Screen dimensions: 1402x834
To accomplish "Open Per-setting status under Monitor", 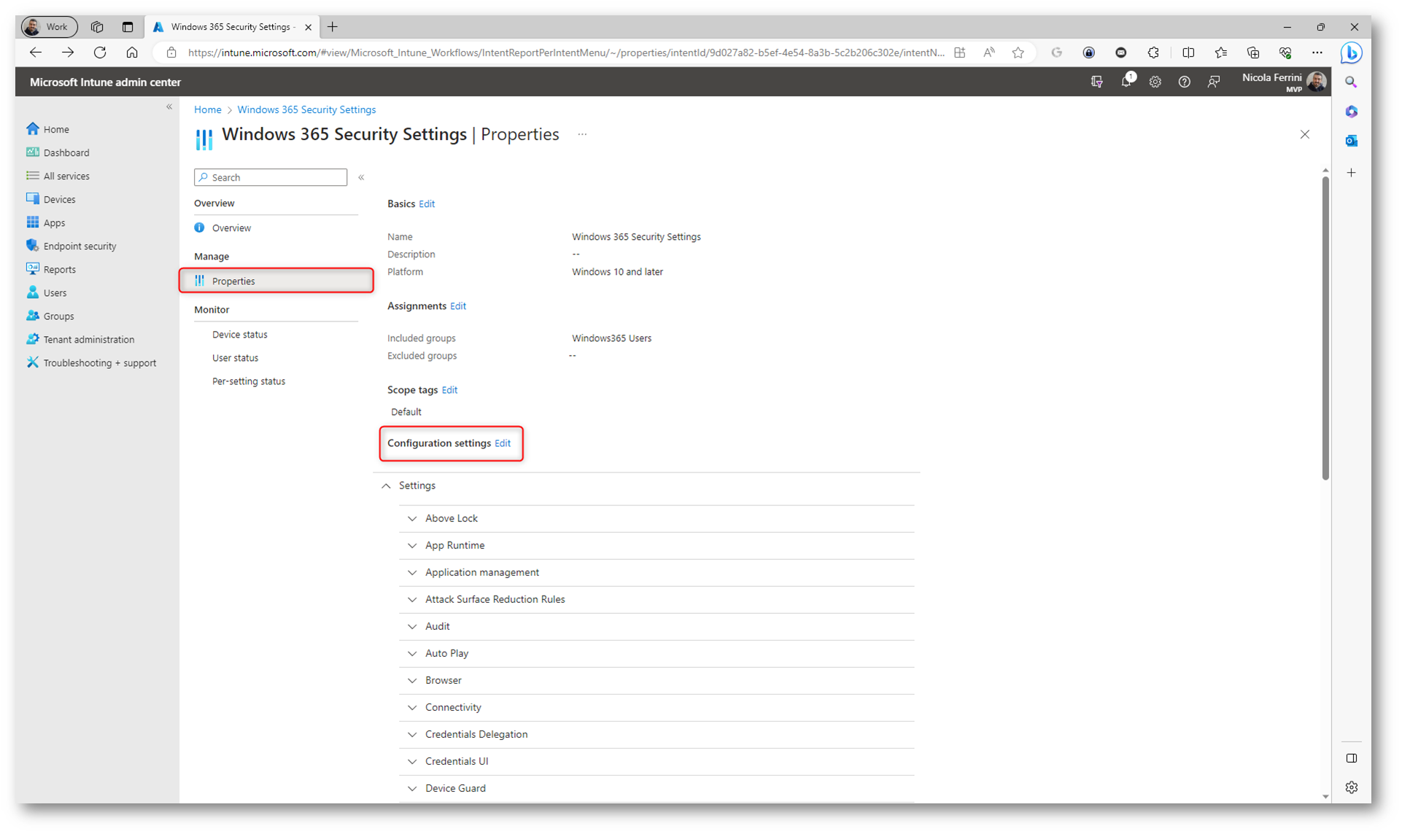I will pos(248,381).
